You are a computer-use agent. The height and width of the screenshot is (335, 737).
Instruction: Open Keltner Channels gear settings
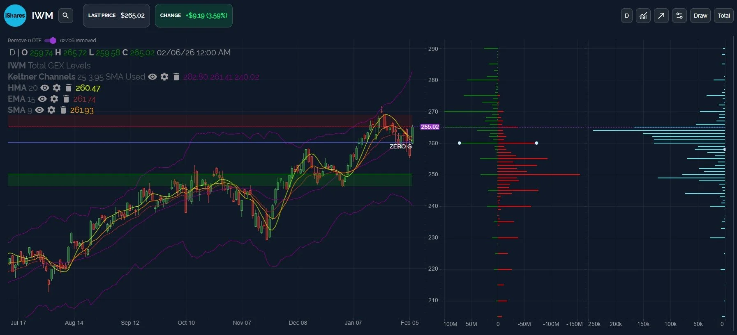pyautogui.click(x=164, y=77)
